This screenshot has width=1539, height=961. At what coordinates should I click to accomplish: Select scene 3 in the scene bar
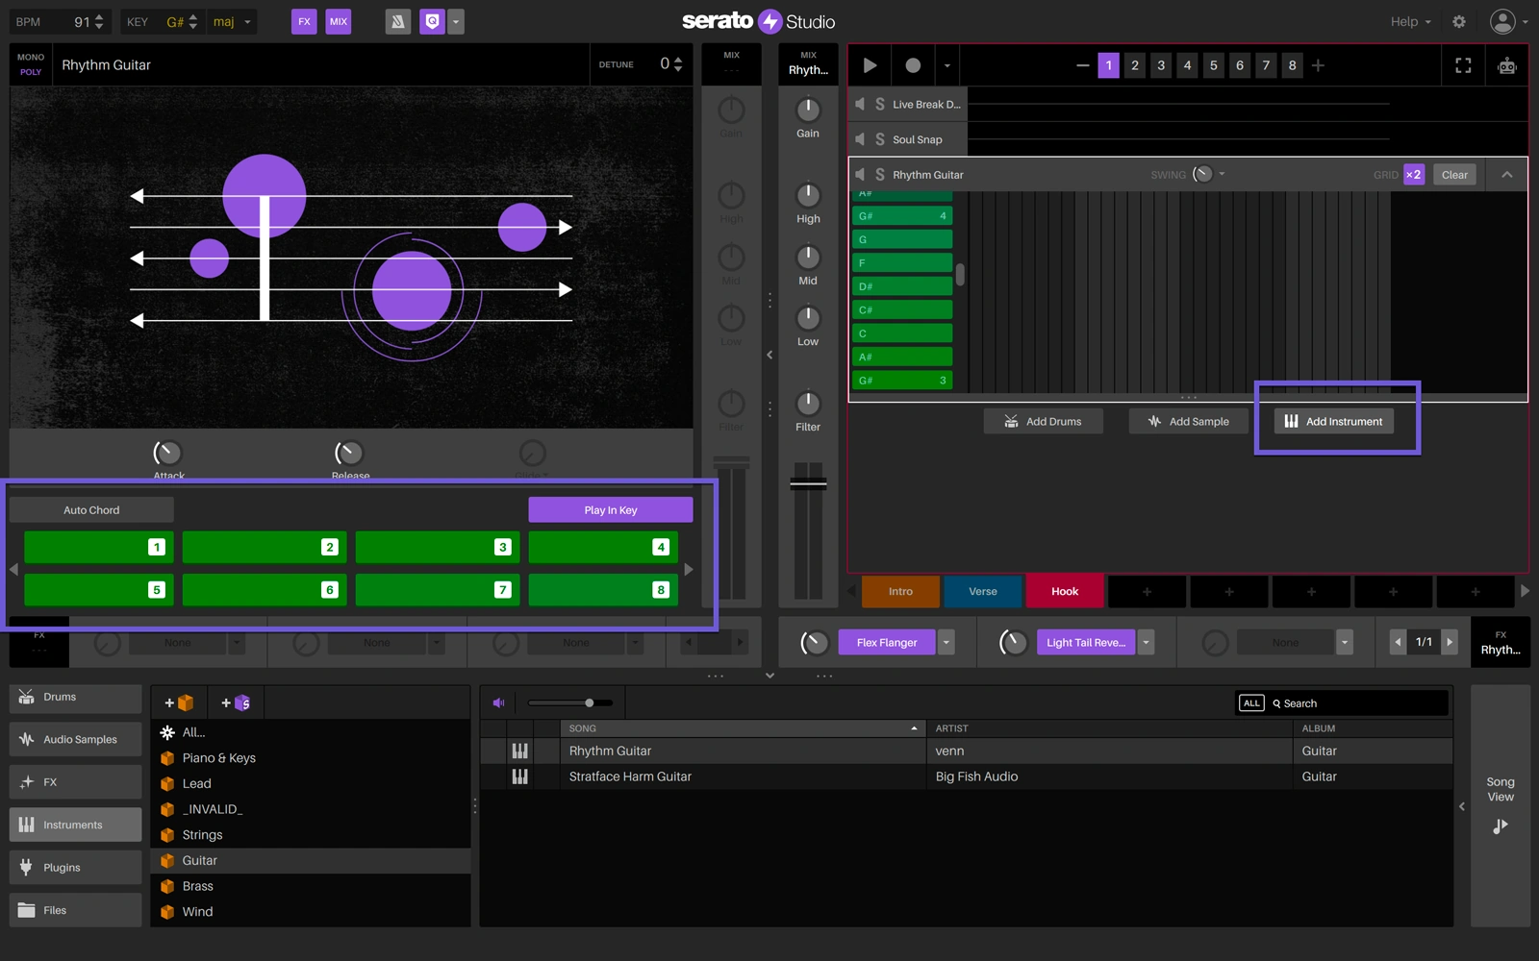tap(1161, 65)
